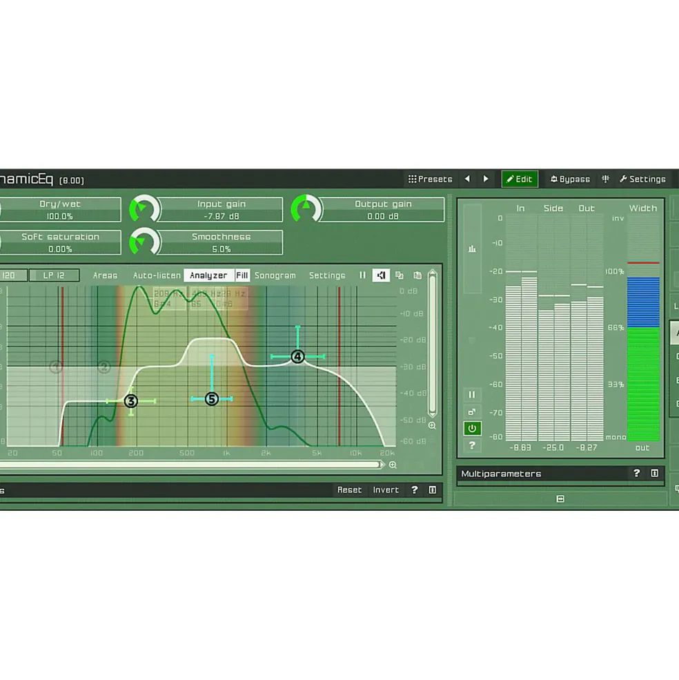Click the -25.0 side peak value
The width and height of the screenshot is (679, 680).
(553, 447)
